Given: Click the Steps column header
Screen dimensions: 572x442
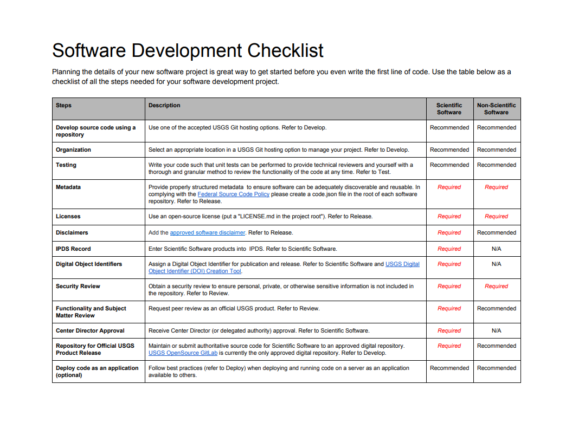Looking at the screenshot, I should pos(63,105).
